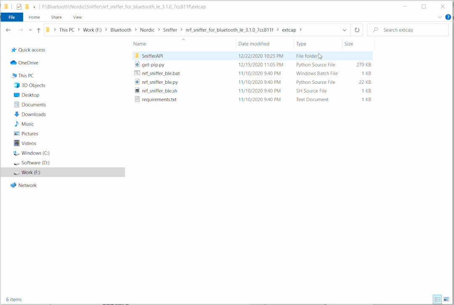Open the File menu tab
The image size is (454, 305).
(12, 17)
